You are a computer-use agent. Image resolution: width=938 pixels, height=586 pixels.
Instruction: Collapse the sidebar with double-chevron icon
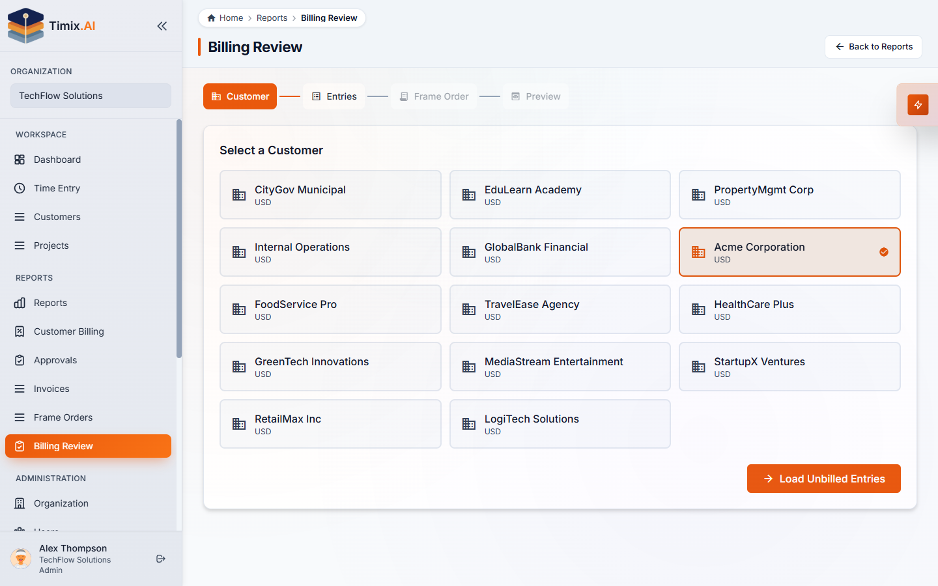coord(162,26)
